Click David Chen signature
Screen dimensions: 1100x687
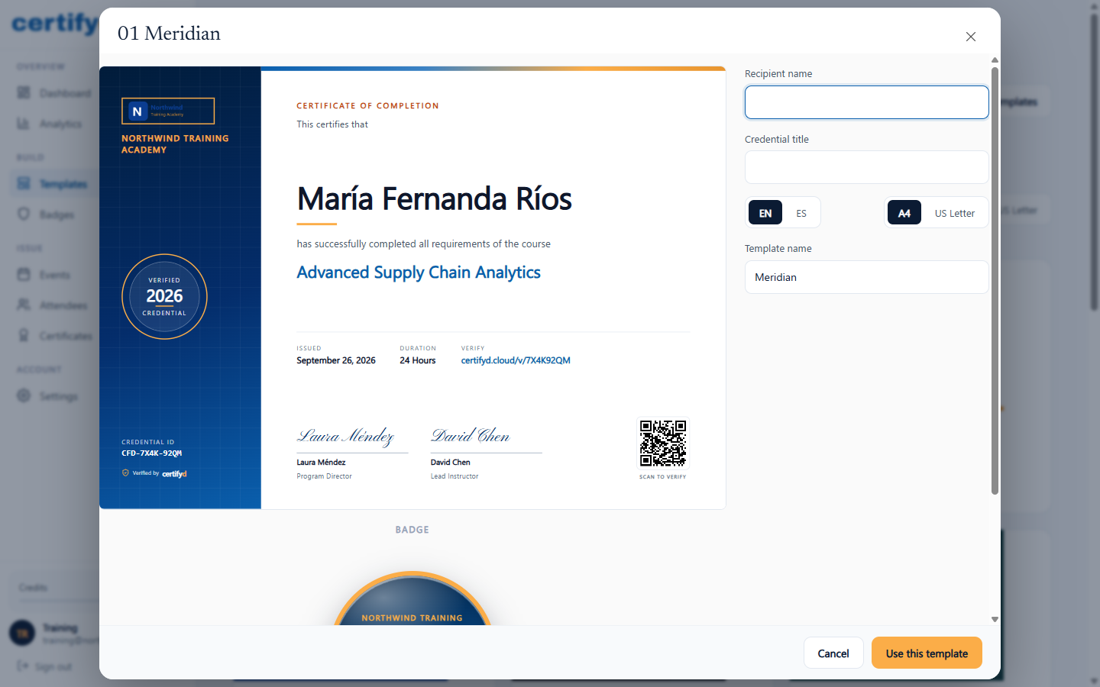pos(471,435)
